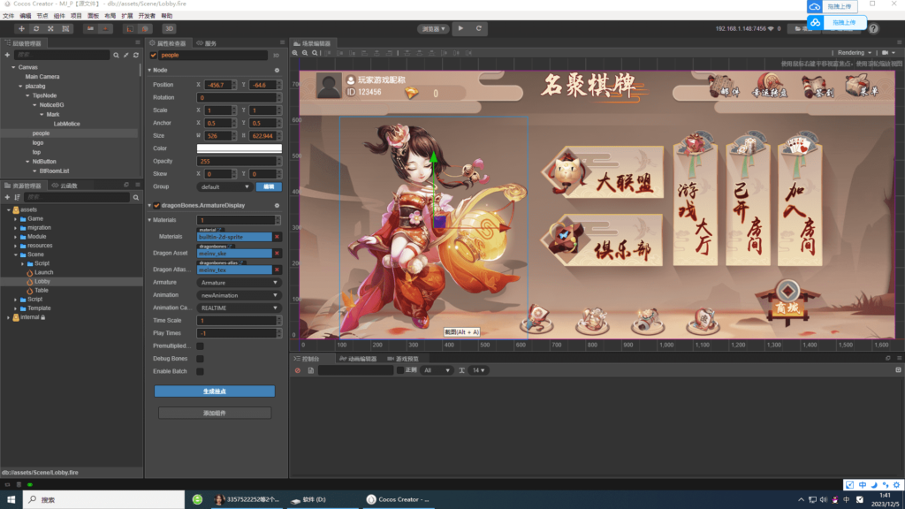905x509 pixels.
Task: Click the white Color swatch
Action: pos(240,147)
